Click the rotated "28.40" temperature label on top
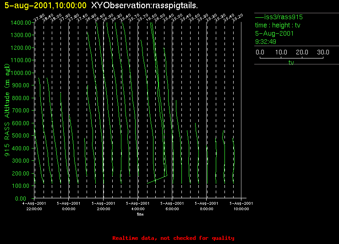This screenshot has width=339, height=244. (x=48, y=18)
